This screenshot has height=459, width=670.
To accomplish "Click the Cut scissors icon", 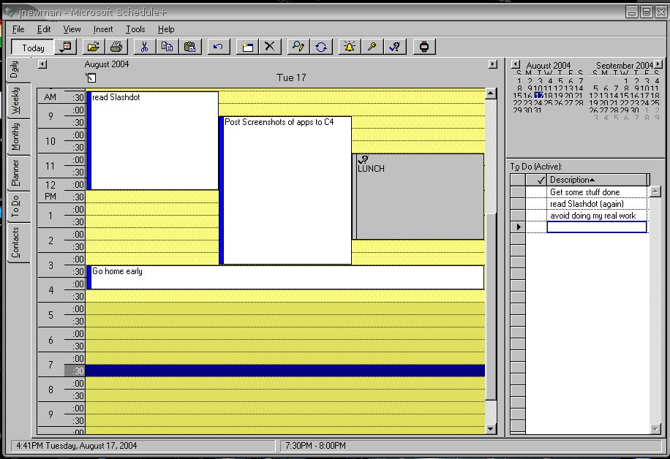I will [x=144, y=47].
